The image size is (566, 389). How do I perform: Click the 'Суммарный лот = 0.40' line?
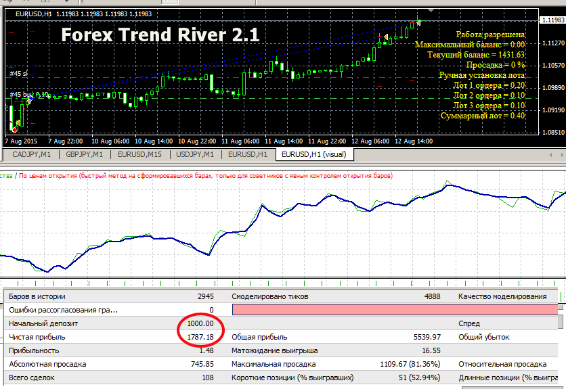[x=483, y=116]
